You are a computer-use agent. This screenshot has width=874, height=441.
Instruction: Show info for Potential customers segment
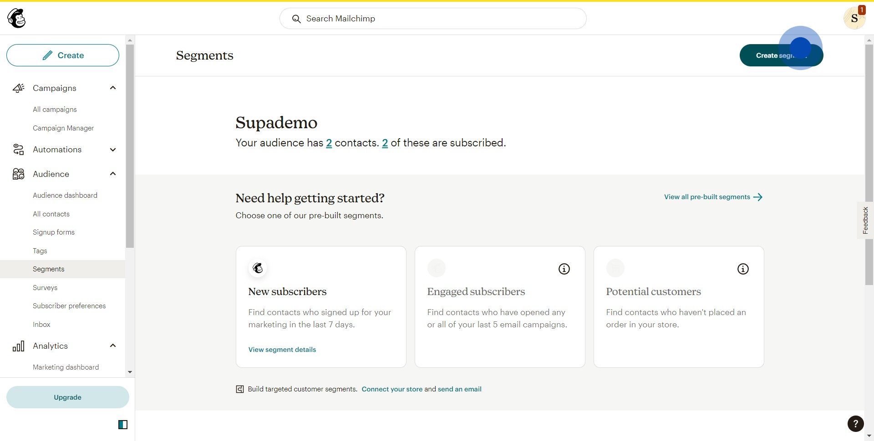coord(743,269)
